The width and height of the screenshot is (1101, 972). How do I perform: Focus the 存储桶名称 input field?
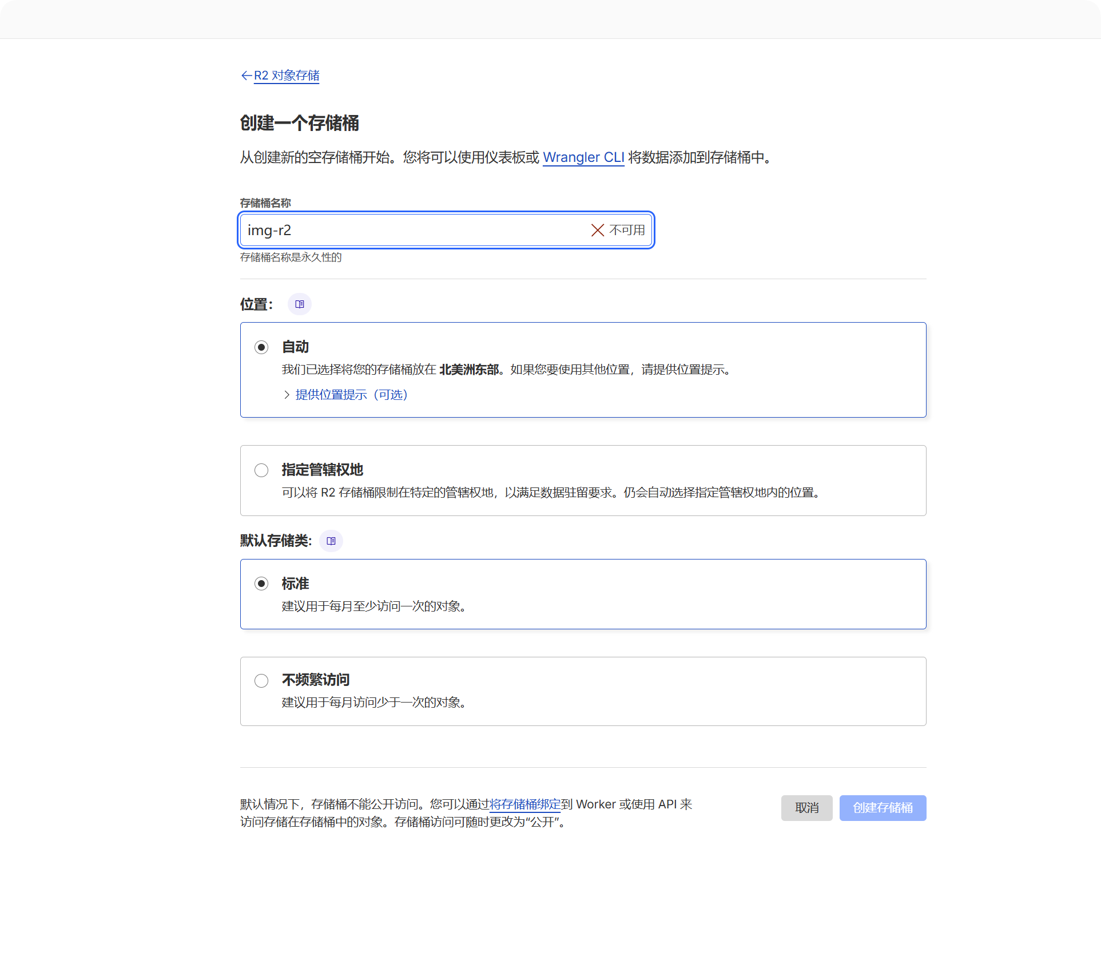click(446, 230)
